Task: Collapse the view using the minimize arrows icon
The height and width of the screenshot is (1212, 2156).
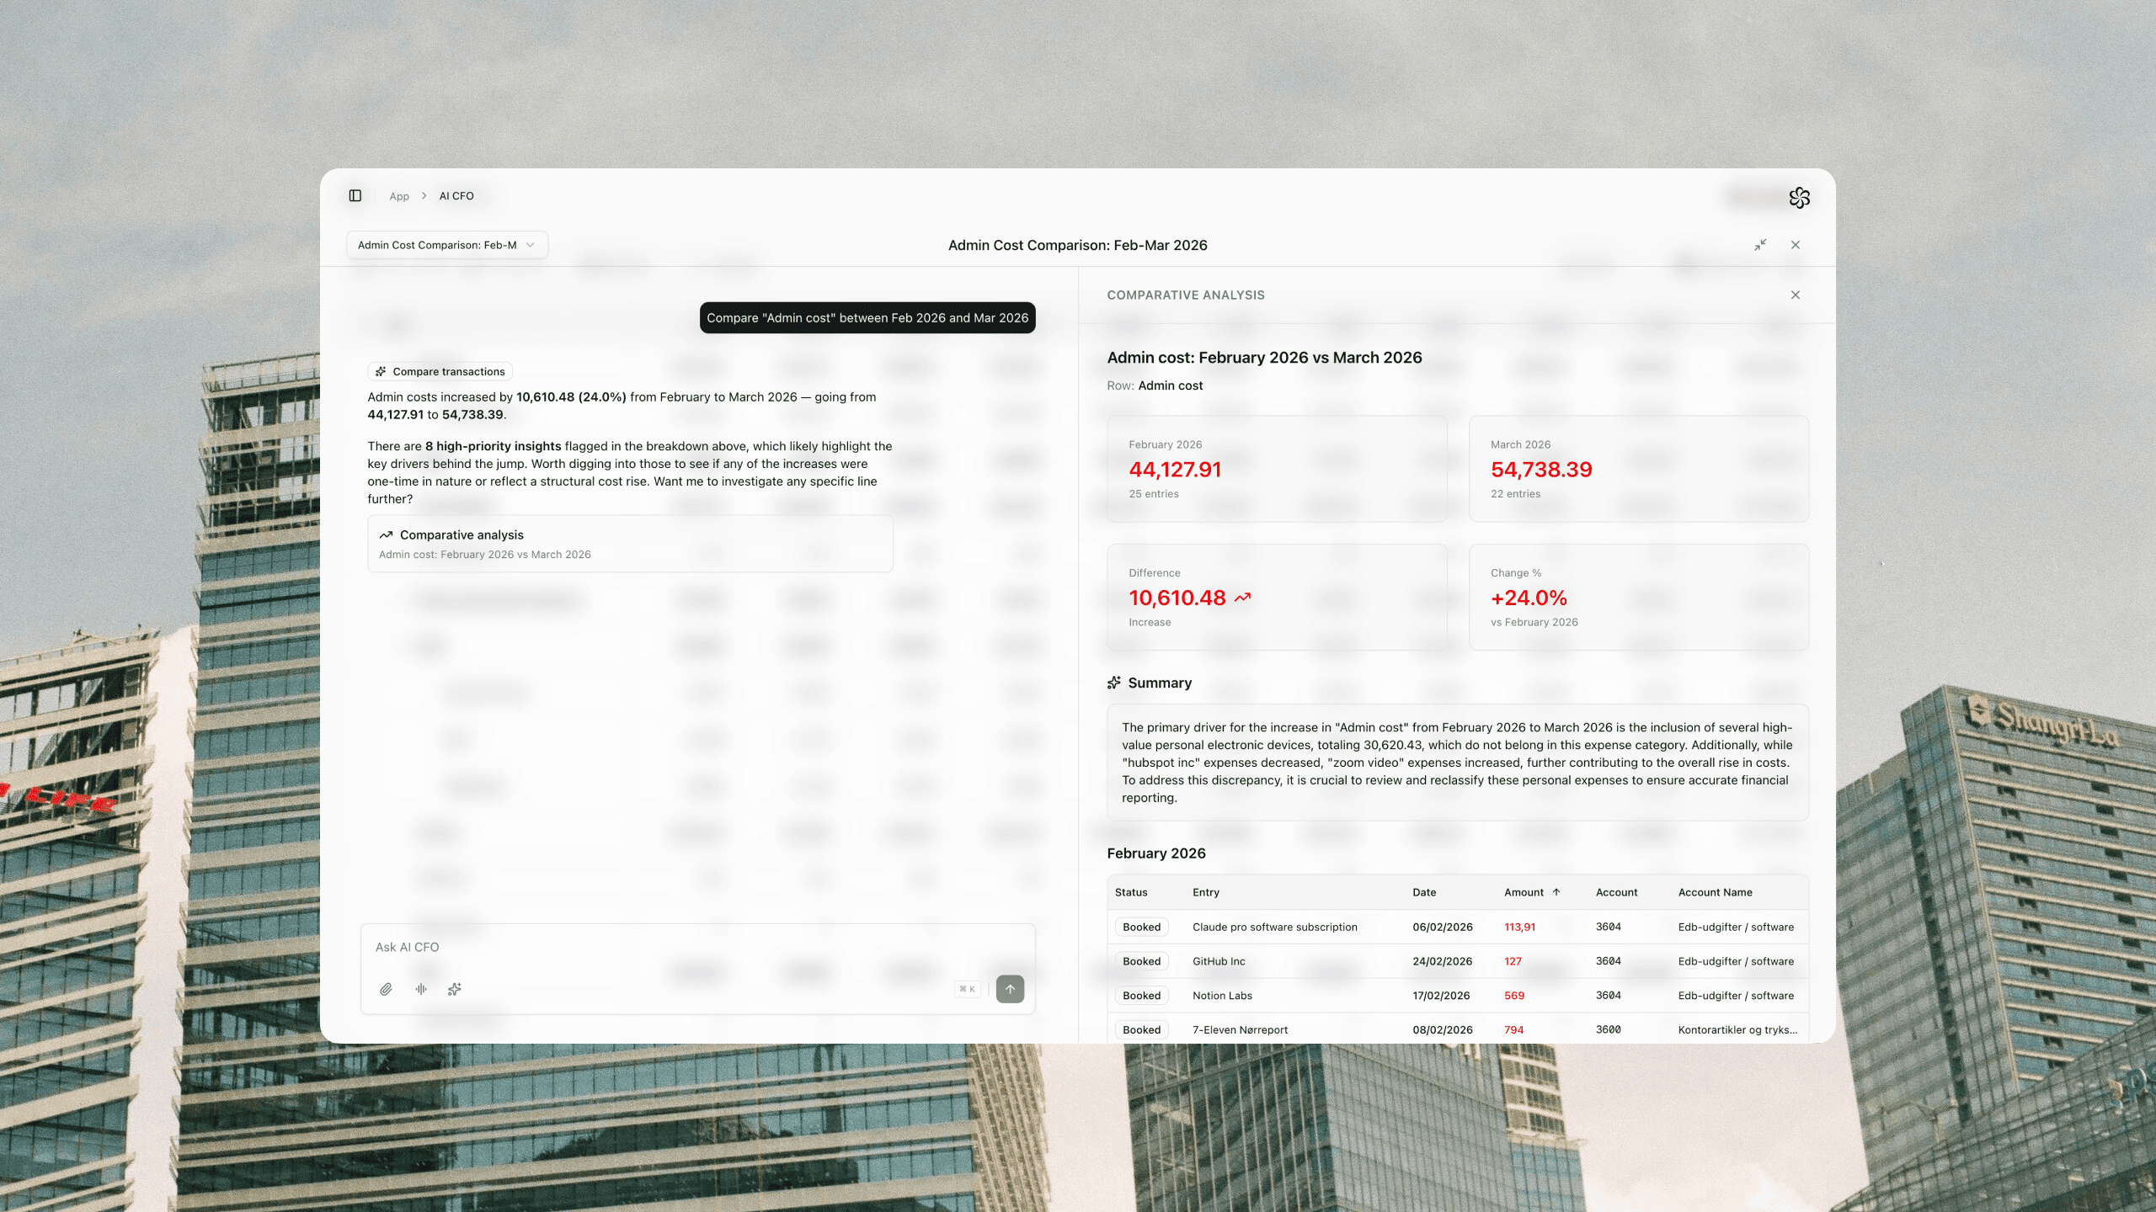Action: point(1760,245)
